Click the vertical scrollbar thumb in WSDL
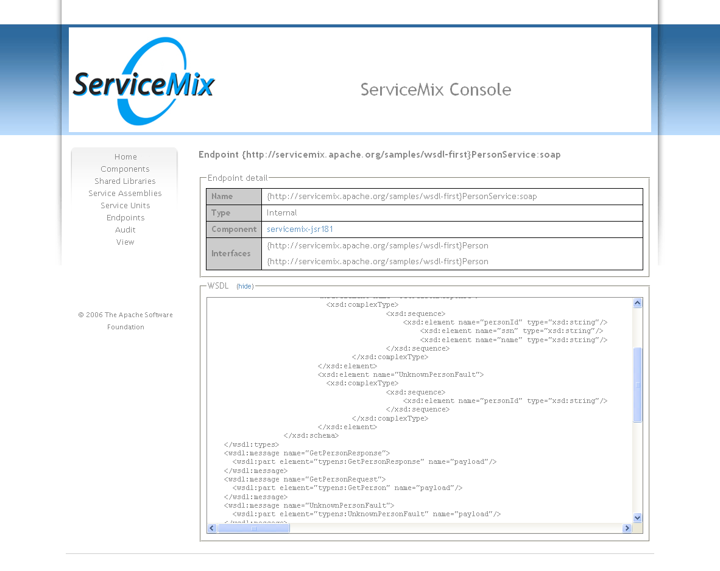This screenshot has height=571, width=720. [637, 385]
